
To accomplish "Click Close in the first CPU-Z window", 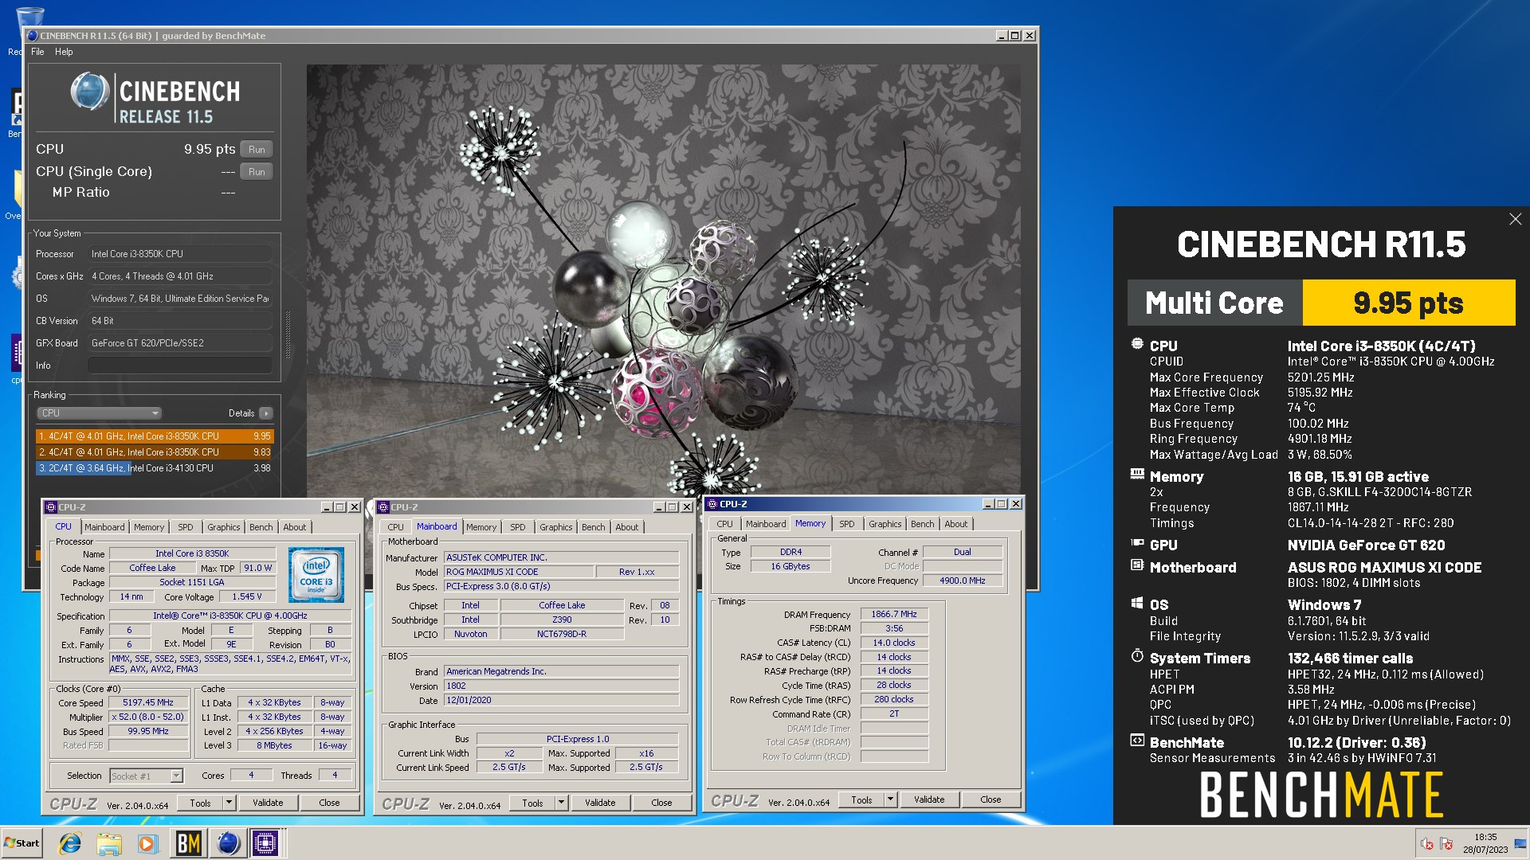I will click(x=330, y=803).
